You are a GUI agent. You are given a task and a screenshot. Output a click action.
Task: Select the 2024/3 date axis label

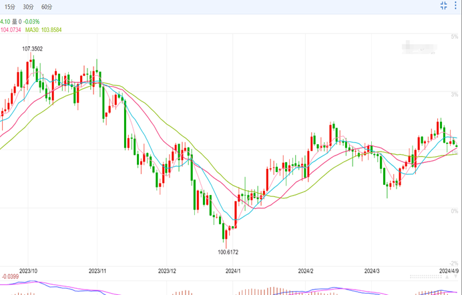pyautogui.click(x=372, y=272)
